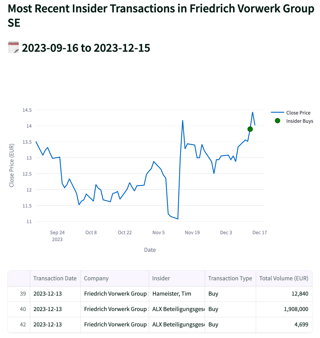320x338 pixels.
Task: Sort by Insider column header
Action: coord(177,278)
